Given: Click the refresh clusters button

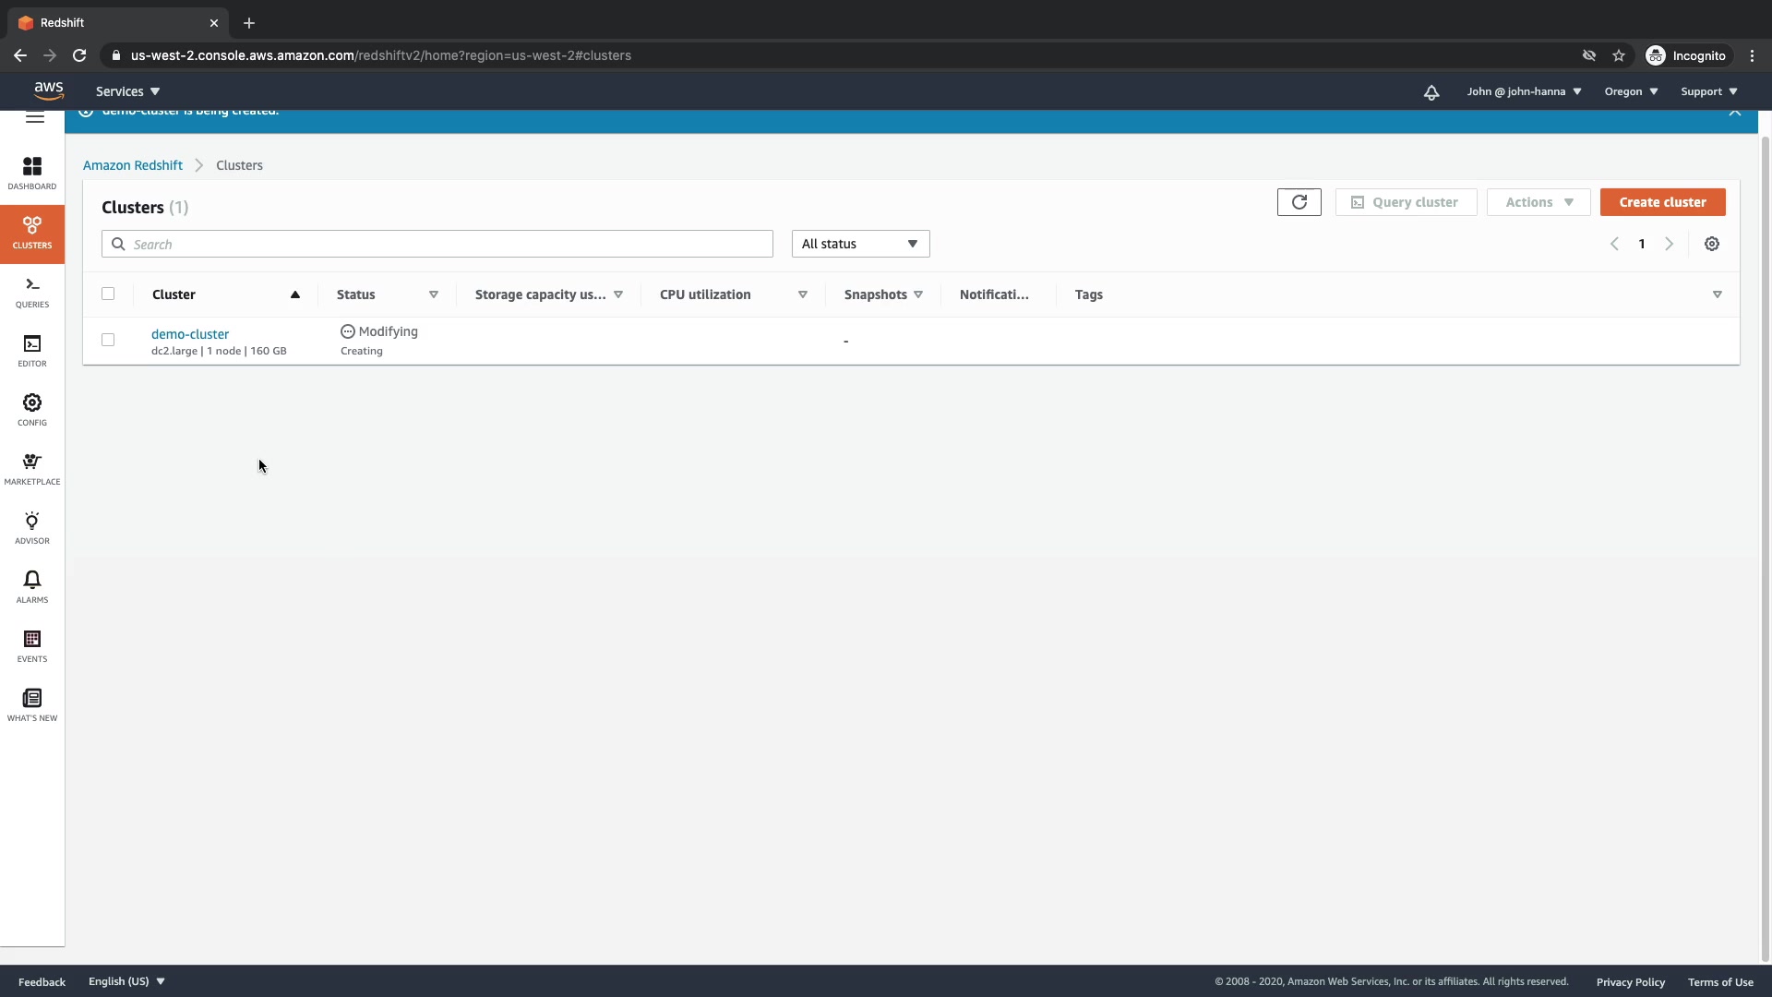Looking at the screenshot, I should pyautogui.click(x=1299, y=202).
